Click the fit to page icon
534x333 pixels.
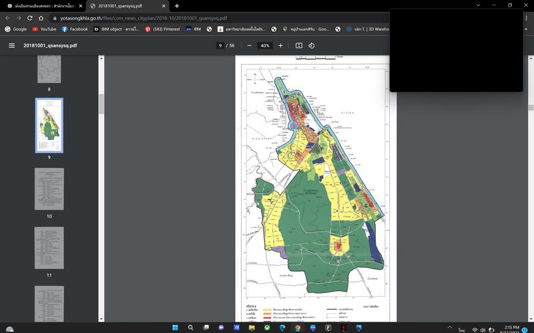[299, 45]
